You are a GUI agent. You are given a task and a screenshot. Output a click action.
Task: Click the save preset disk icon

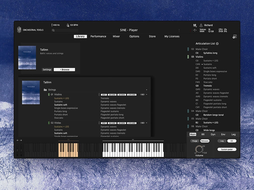tap(195, 25)
